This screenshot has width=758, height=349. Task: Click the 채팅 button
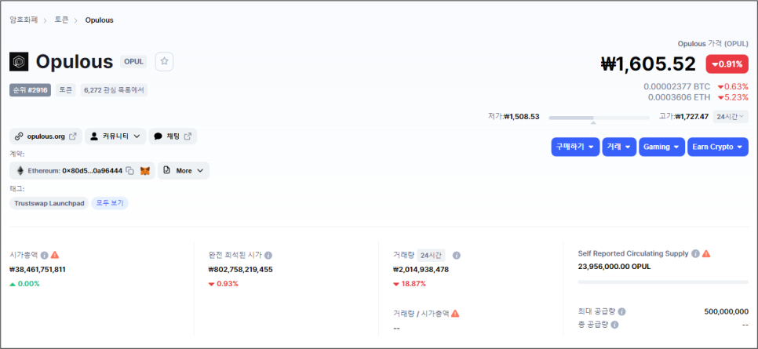[x=173, y=136]
